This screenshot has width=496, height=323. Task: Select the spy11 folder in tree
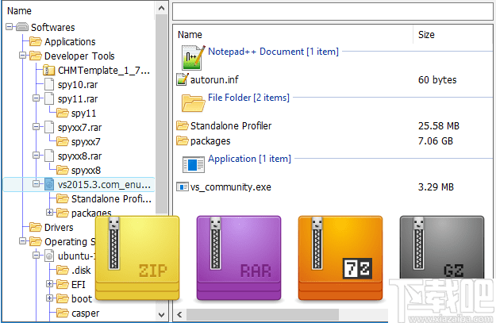(84, 113)
